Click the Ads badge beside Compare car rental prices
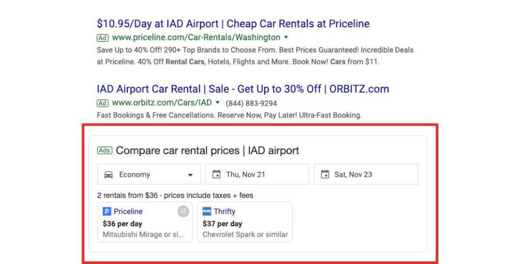Image resolution: width=528 pixels, height=264 pixels. 105,150
